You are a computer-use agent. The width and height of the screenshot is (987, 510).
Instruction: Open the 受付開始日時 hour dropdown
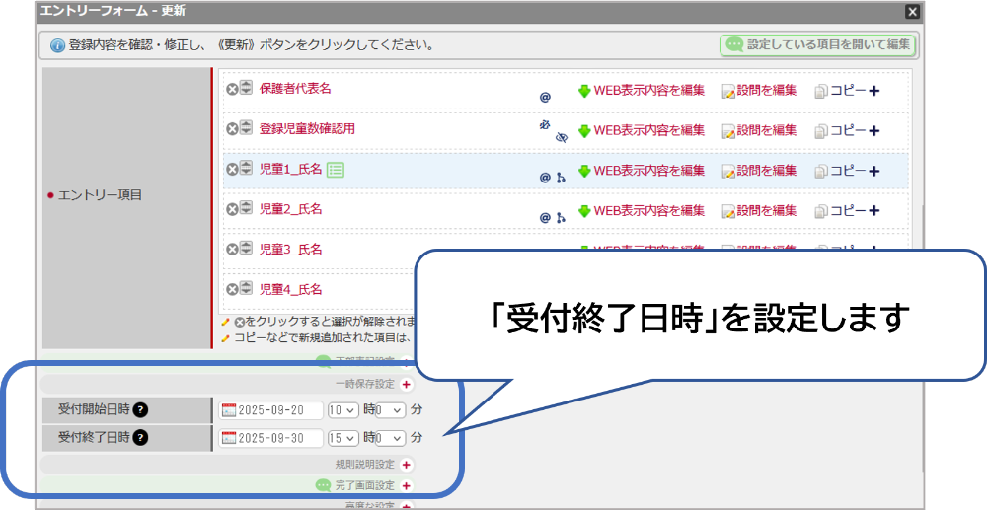click(x=342, y=410)
